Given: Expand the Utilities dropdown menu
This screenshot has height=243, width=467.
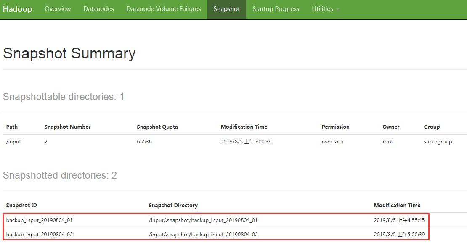Looking at the screenshot, I should [x=325, y=9].
